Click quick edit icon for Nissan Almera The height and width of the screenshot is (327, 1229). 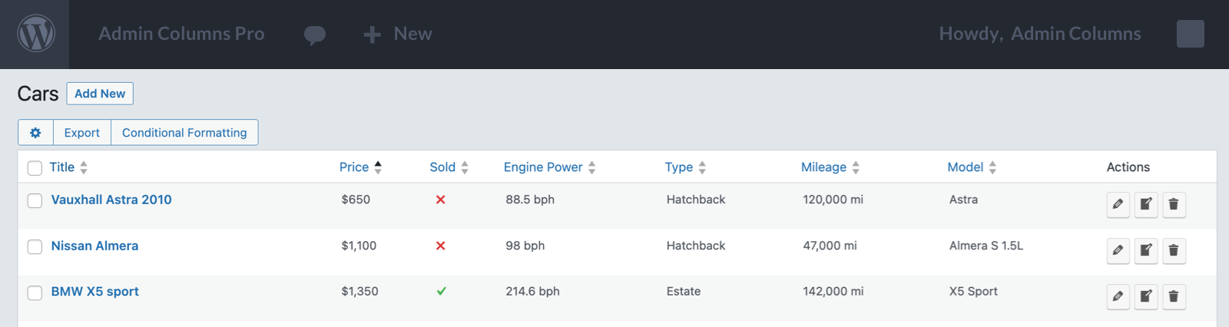1145,250
